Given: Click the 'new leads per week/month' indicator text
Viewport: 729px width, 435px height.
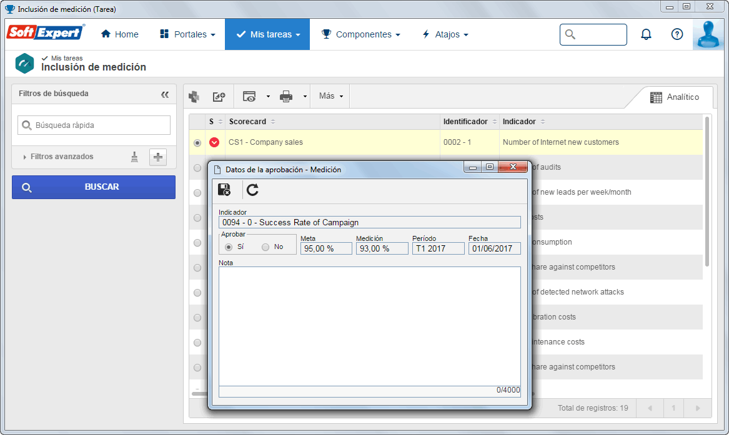Looking at the screenshot, I should pos(582,192).
